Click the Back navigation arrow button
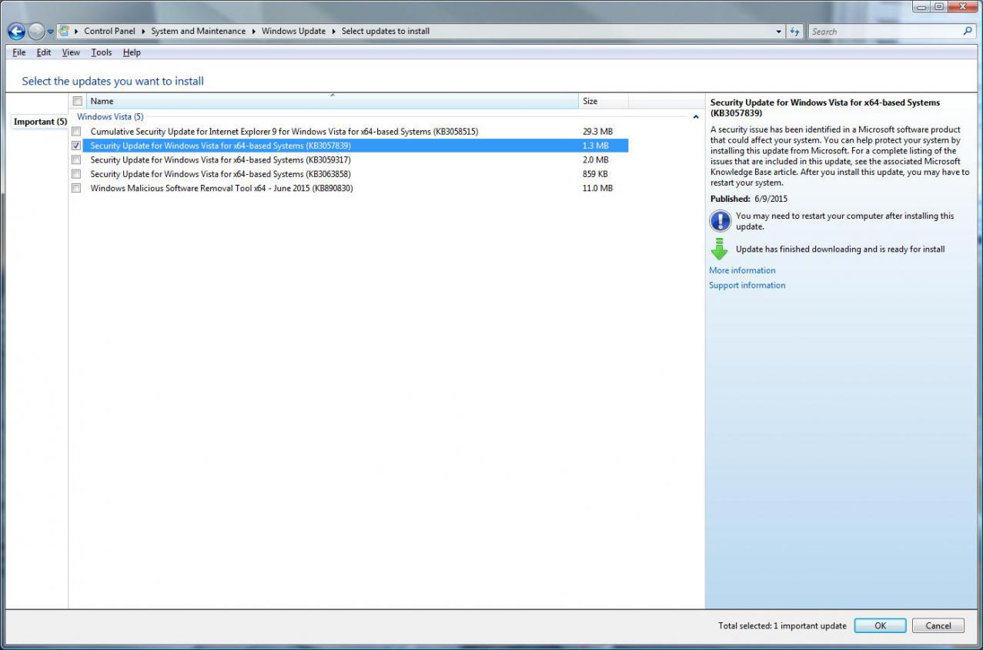The width and height of the screenshot is (983, 650). [x=16, y=32]
